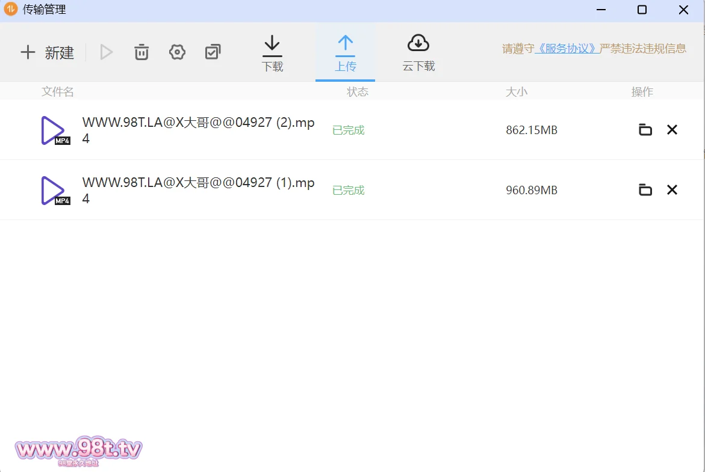Show the 960.89MB file in its folder

pyautogui.click(x=645, y=190)
